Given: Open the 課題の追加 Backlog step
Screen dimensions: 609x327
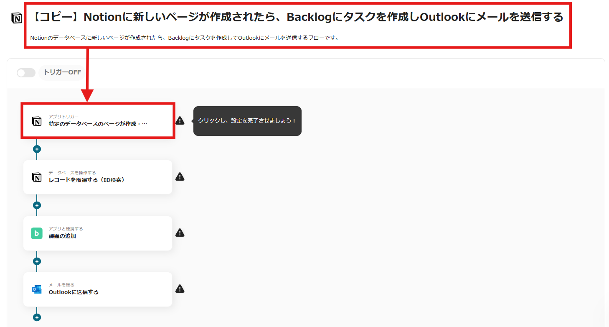Looking at the screenshot, I should tap(98, 233).
